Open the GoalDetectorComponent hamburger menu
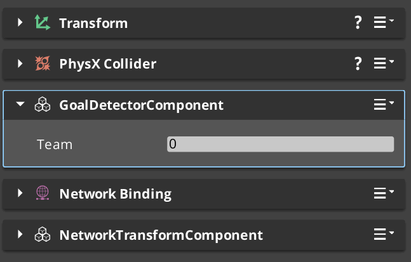411x262 pixels. click(x=384, y=105)
